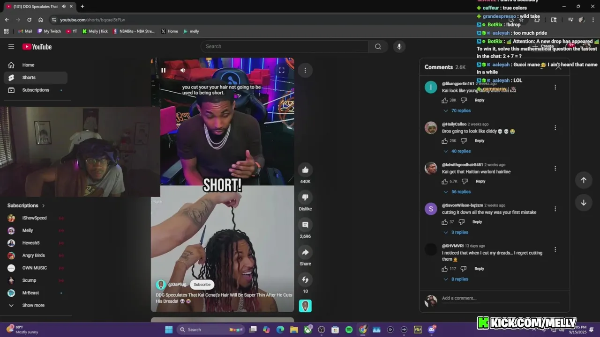Open MrBeast subscription channel
This screenshot has width=600, height=337.
(36, 293)
